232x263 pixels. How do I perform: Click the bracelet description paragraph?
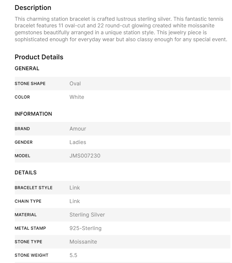click(x=121, y=29)
